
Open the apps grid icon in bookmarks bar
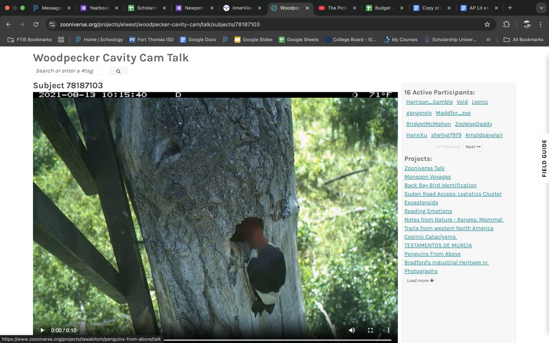61,39
